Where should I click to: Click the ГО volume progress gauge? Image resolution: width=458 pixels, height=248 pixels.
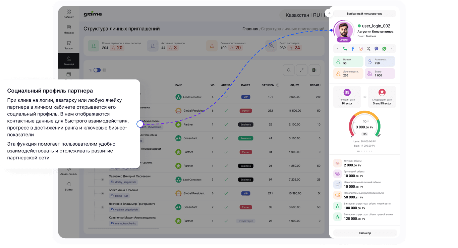pyautogui.click(x=364, y=126)
